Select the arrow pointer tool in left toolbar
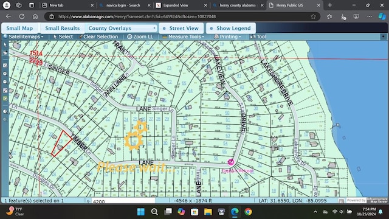 pyautogui.click(x=5, y=44)
